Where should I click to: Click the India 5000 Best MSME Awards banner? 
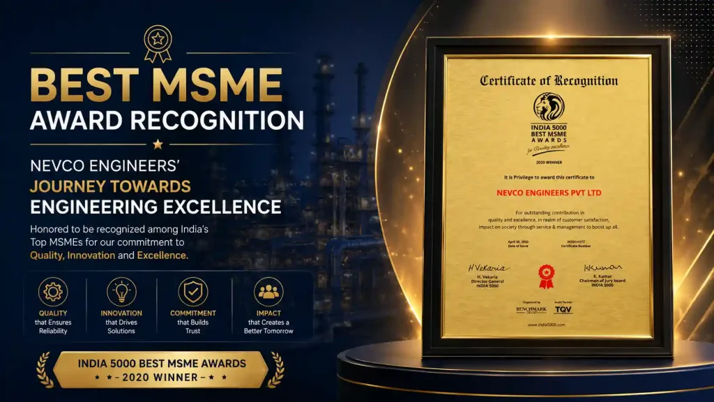coord(161,370)
